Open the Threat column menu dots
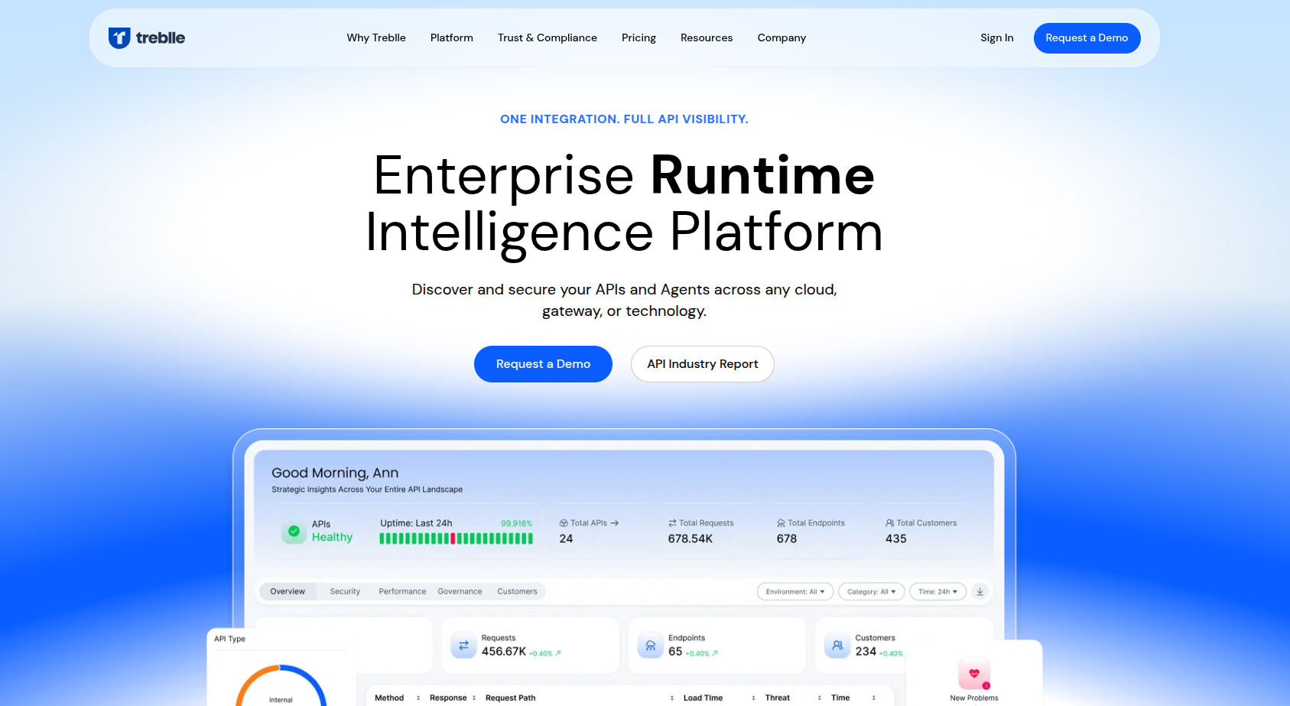 click(x=820, y=698)
